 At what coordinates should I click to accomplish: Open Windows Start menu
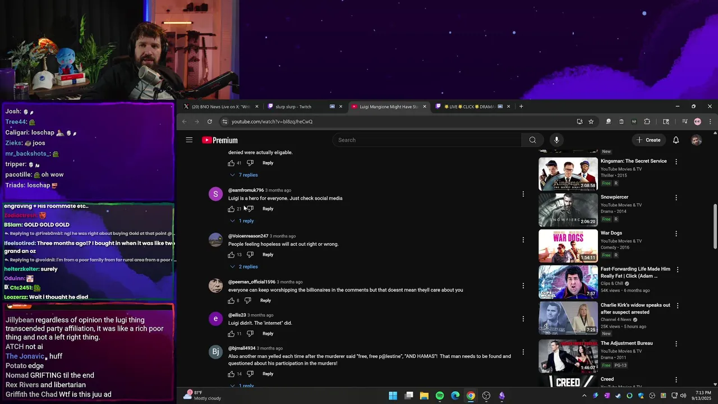(393, 396)
